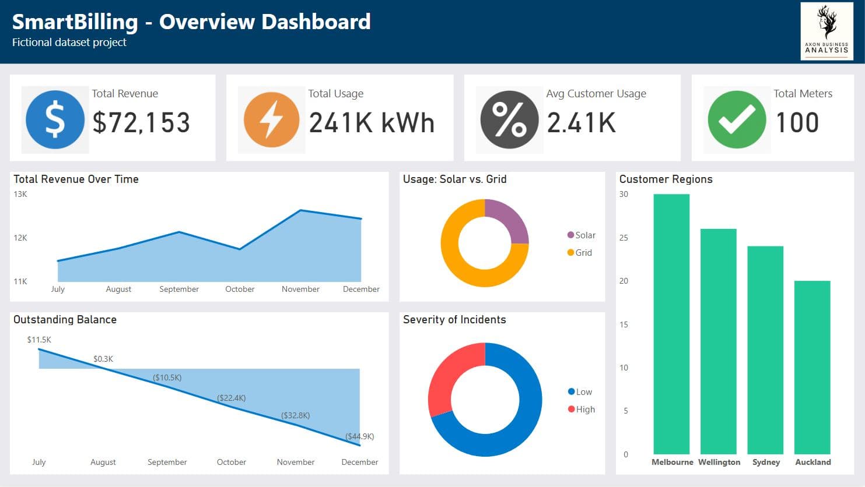
Task: Click the $0.3K August data label
Action: [103, 359]
